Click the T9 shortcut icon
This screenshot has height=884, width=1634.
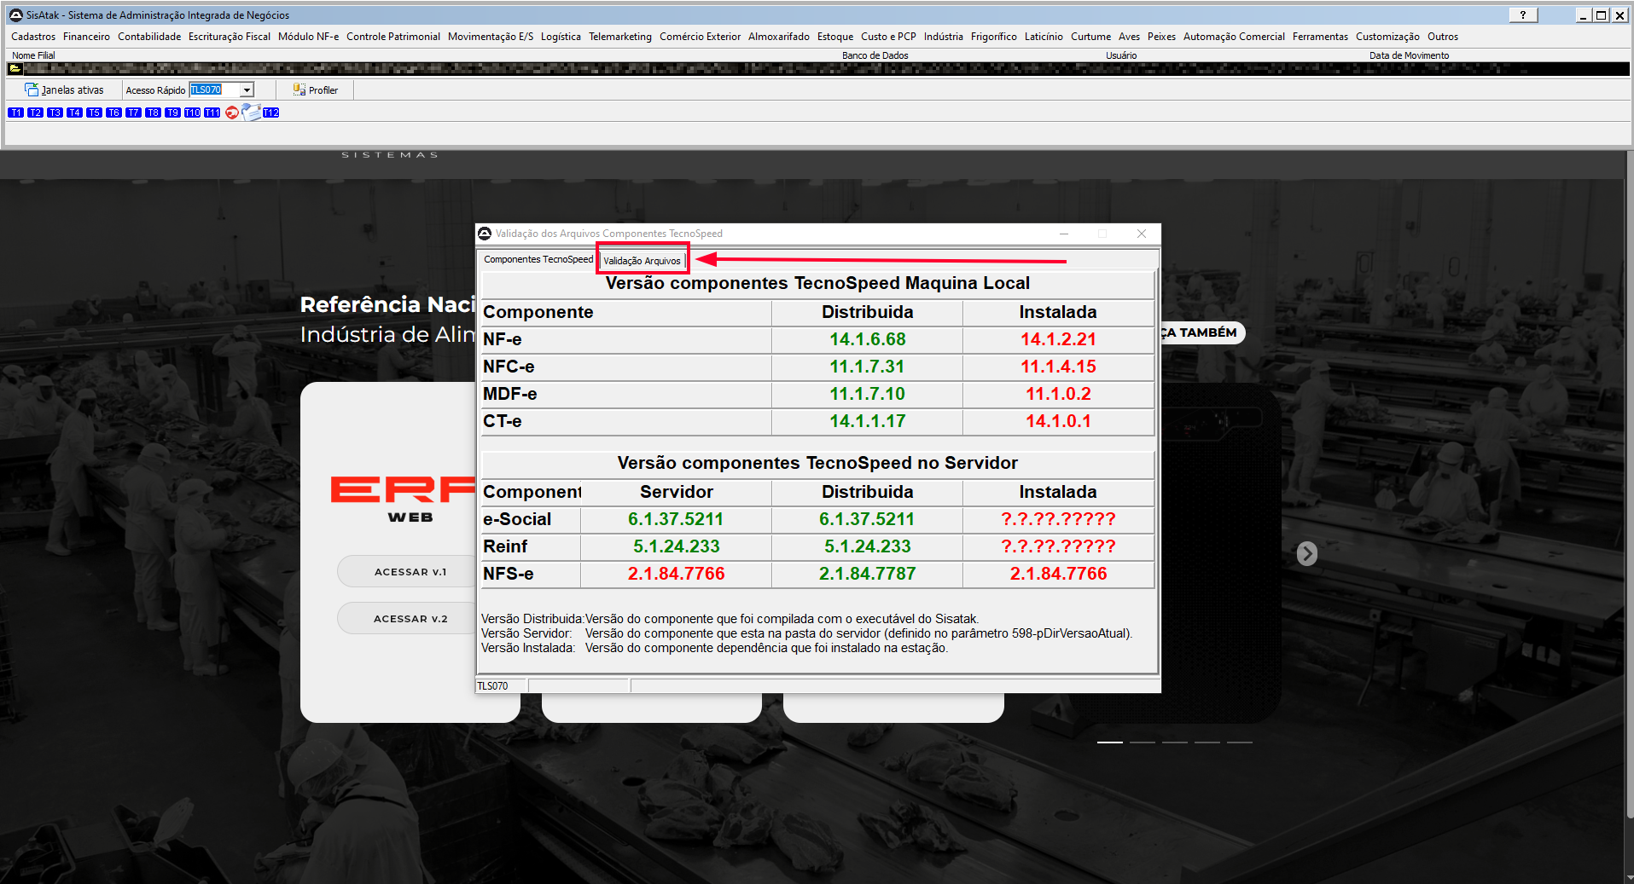[172, 113]
